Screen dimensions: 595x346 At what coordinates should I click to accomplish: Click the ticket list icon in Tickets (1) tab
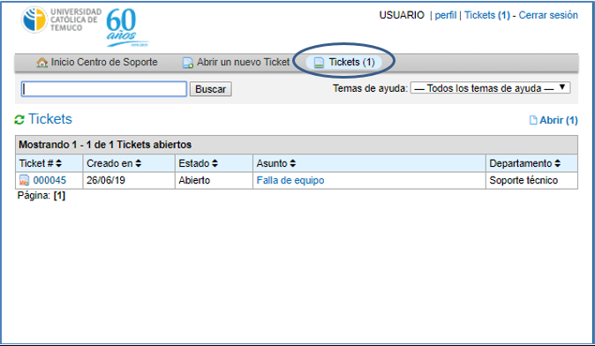pyautogui.click(x=320, y=63)
